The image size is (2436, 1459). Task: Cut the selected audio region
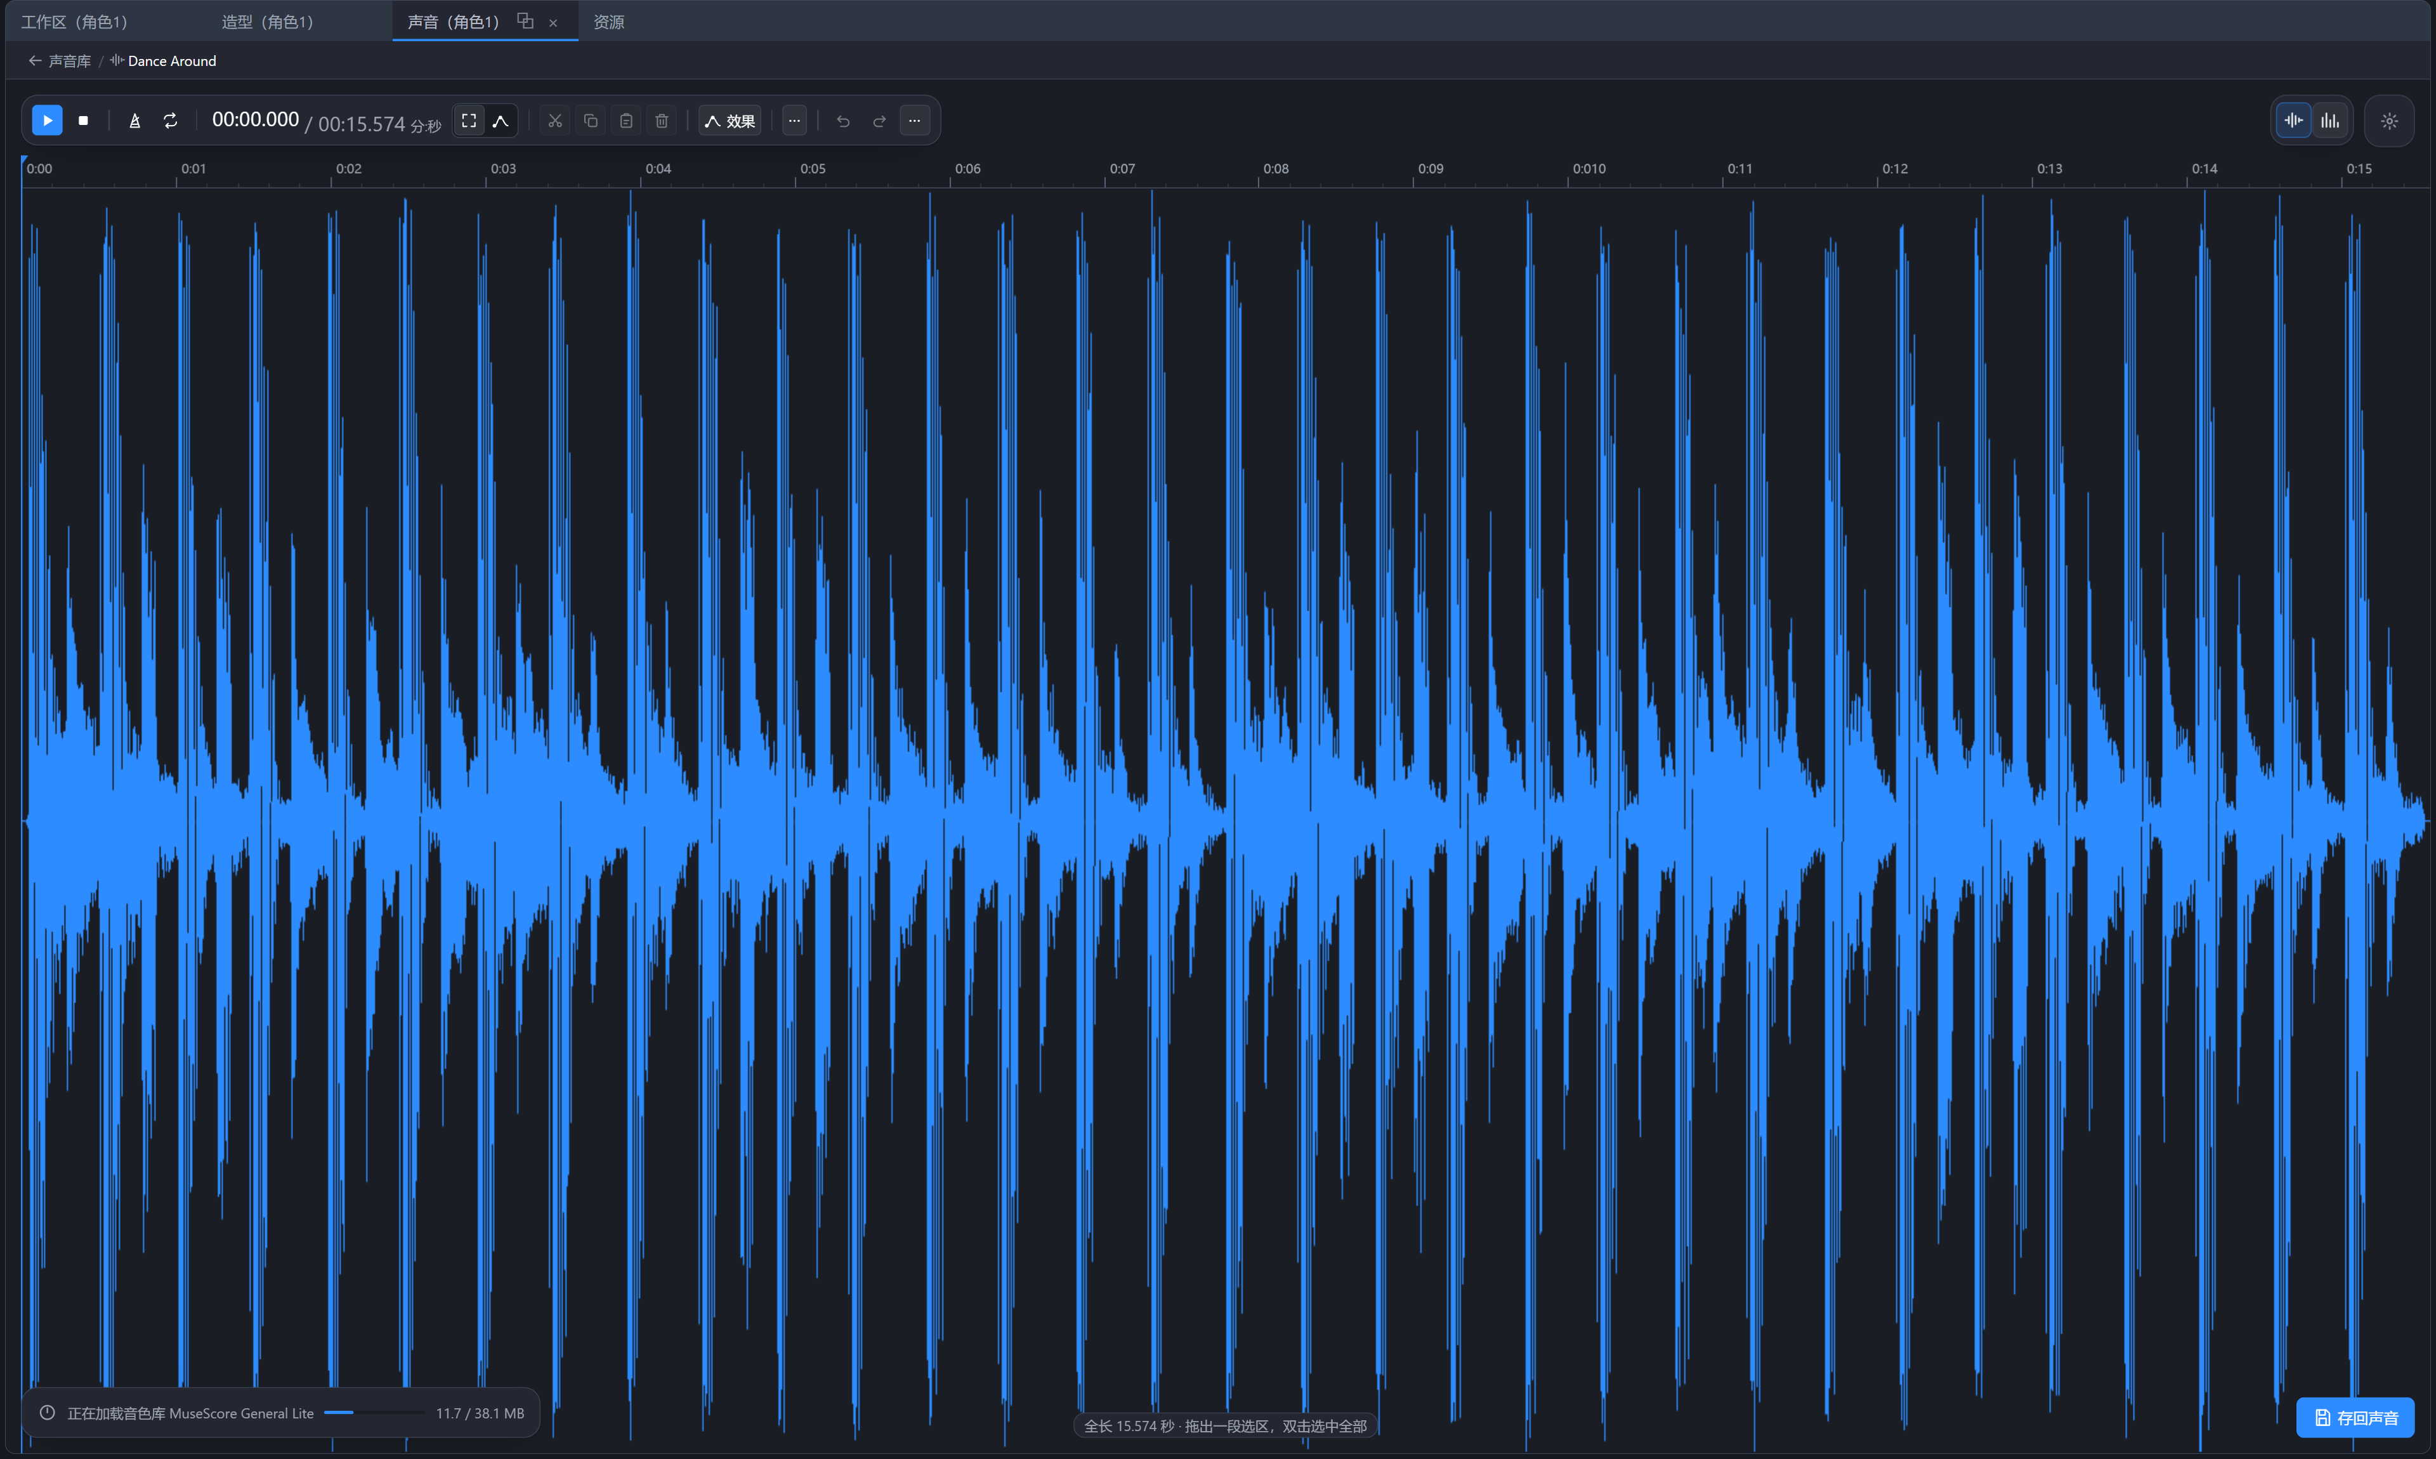pyautogui.click(x=556, y=121)
